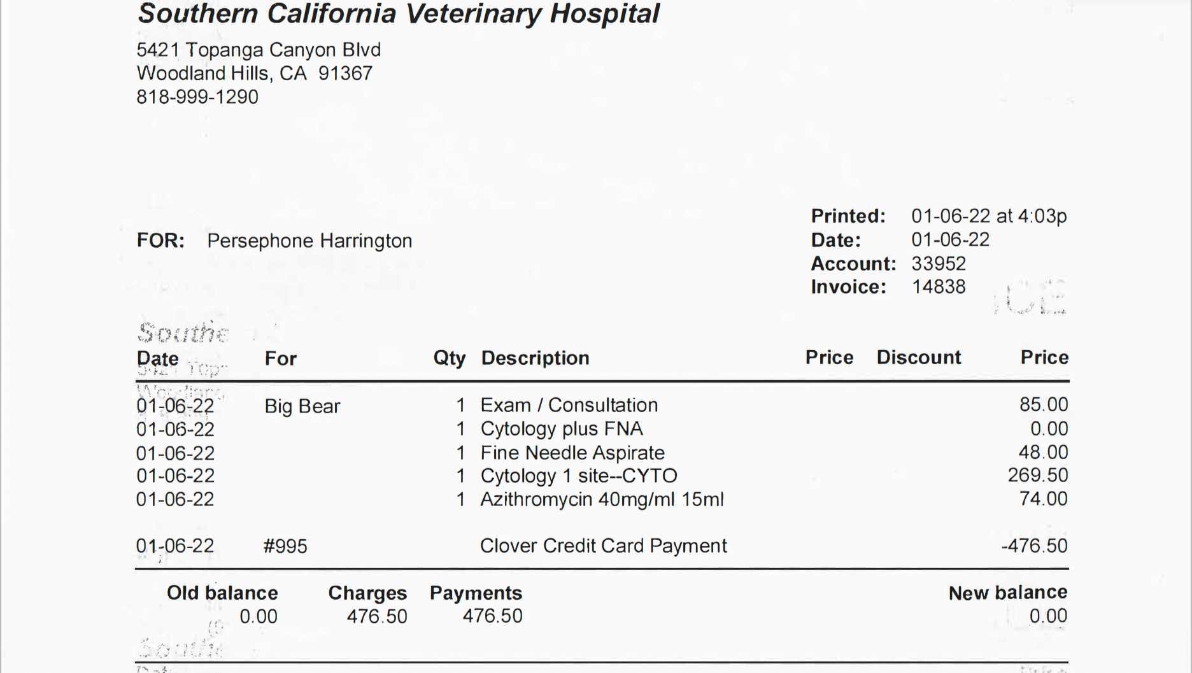1192x673 pixels.
Task: Click the Clover Credit Card Payment entry
Action: coord(603,546)
